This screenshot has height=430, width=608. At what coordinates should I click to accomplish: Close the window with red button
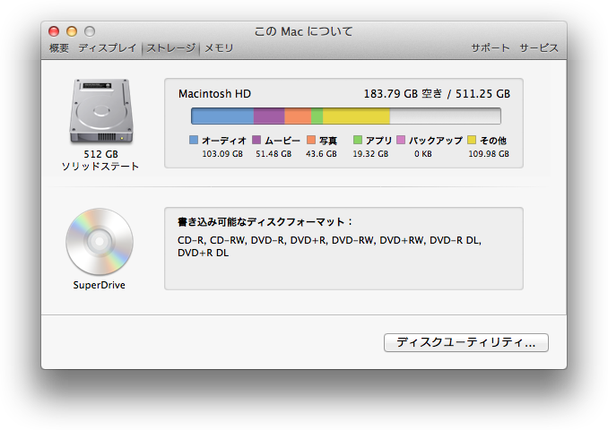(54, 31)
